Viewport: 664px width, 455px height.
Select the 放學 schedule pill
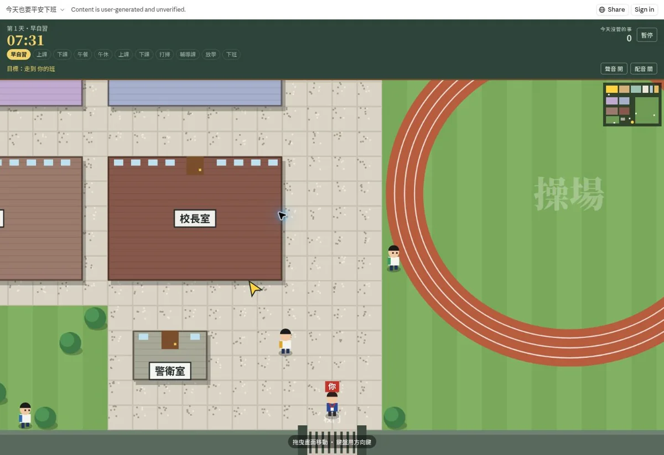pyautogui.click(x=211, y=55)
